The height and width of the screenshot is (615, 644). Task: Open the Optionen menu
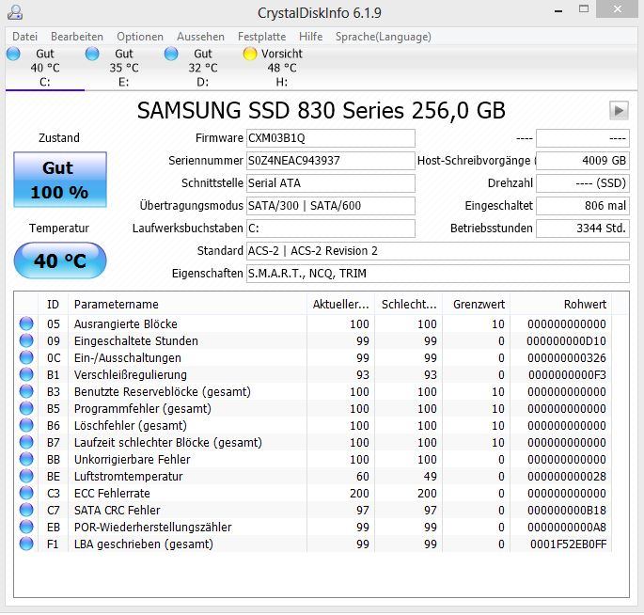click(140, 37)
